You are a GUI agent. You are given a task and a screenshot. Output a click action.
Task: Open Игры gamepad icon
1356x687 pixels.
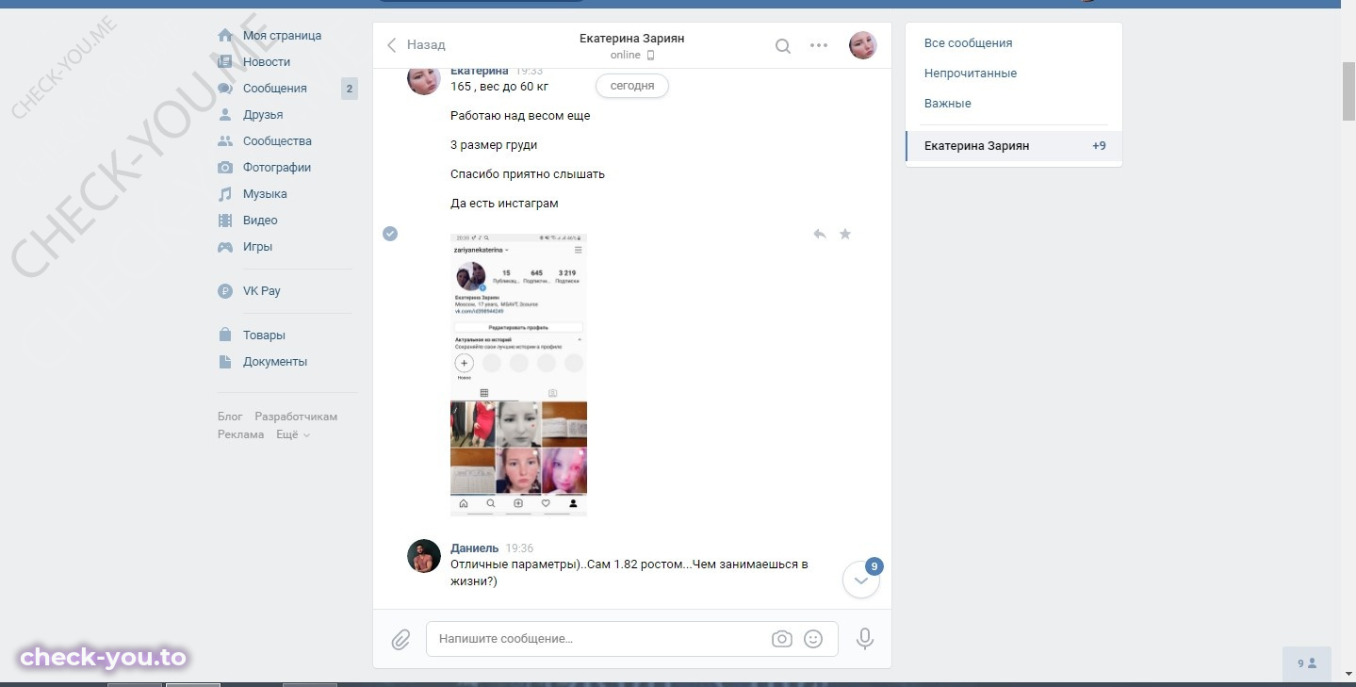[x=225, y=247]
